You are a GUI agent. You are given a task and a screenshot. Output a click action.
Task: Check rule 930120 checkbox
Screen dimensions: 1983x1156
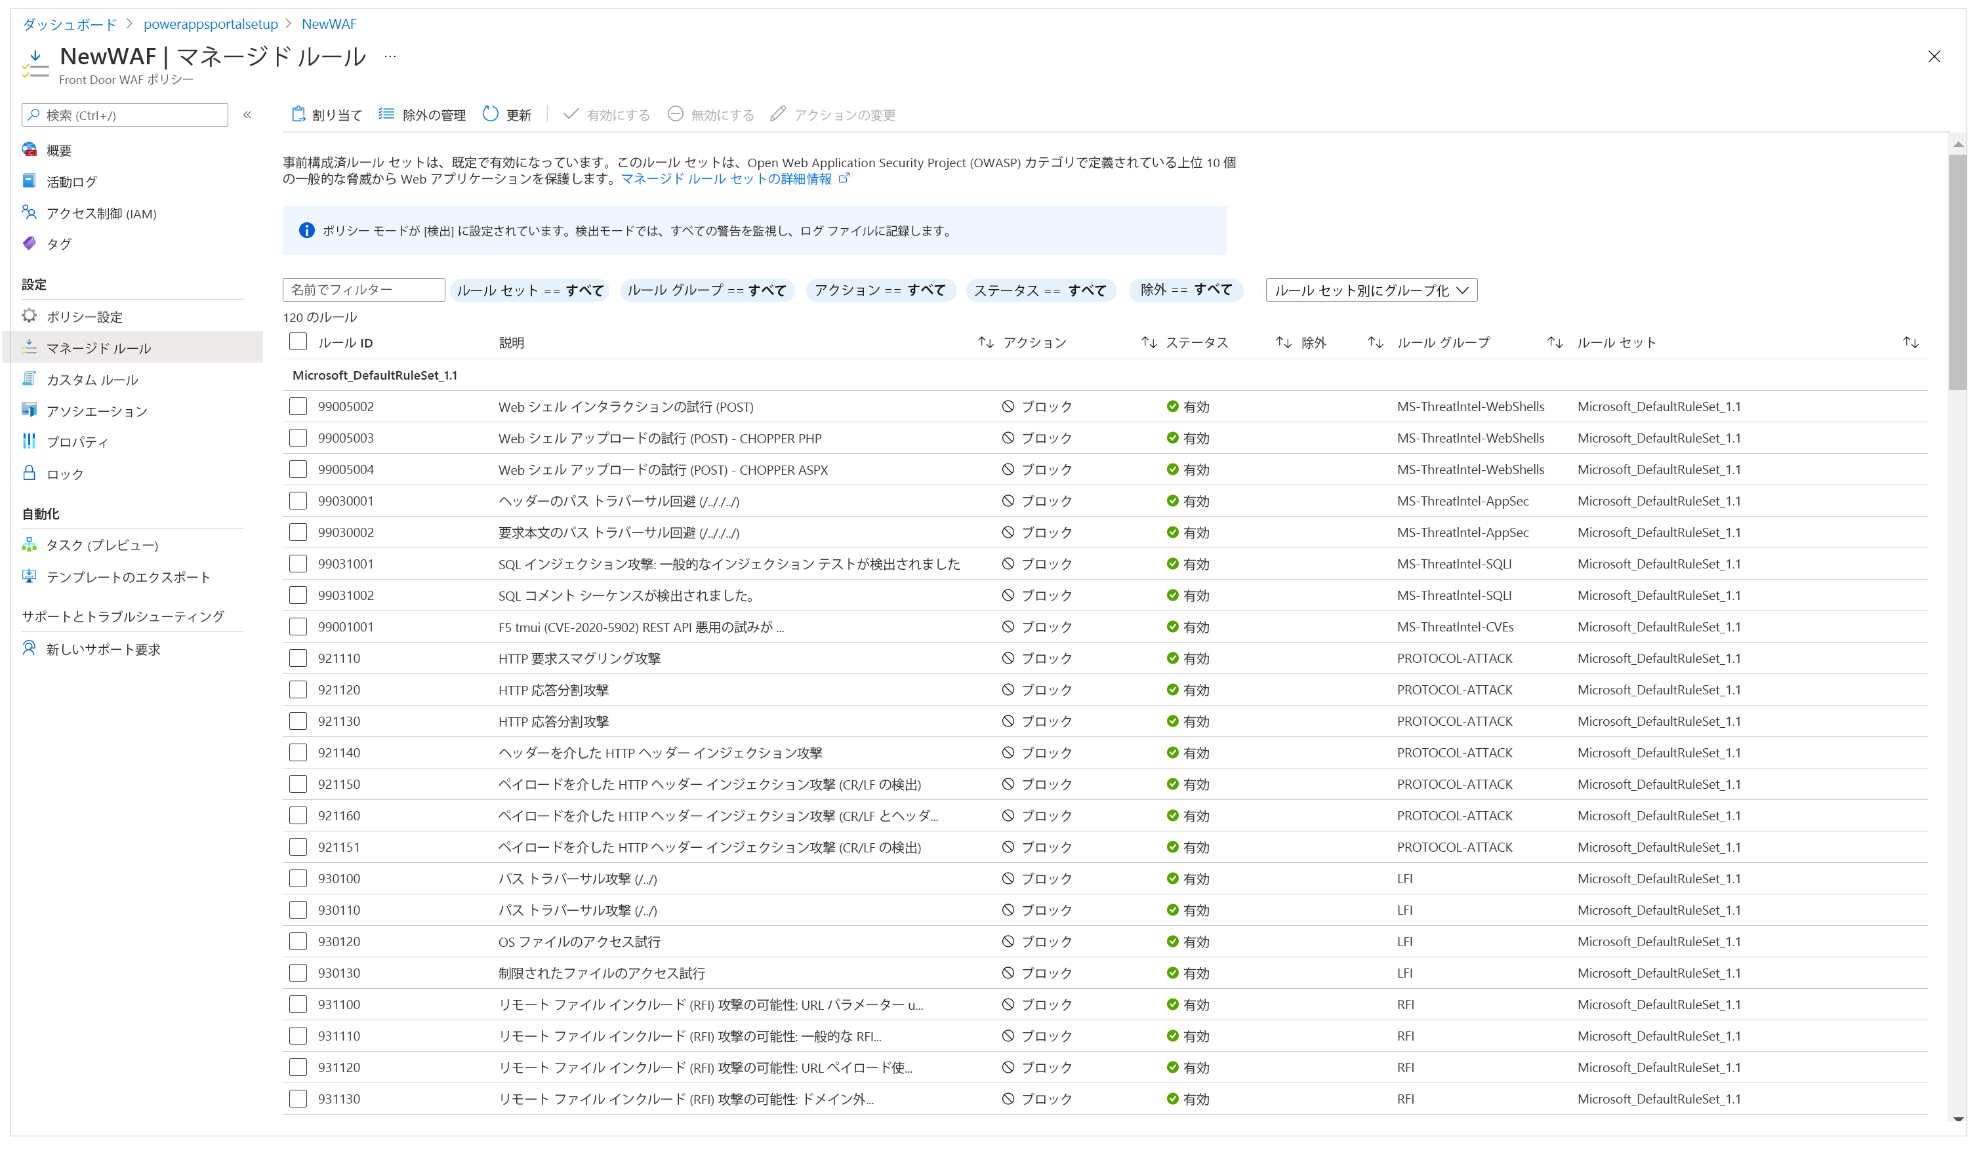[297, 940]
